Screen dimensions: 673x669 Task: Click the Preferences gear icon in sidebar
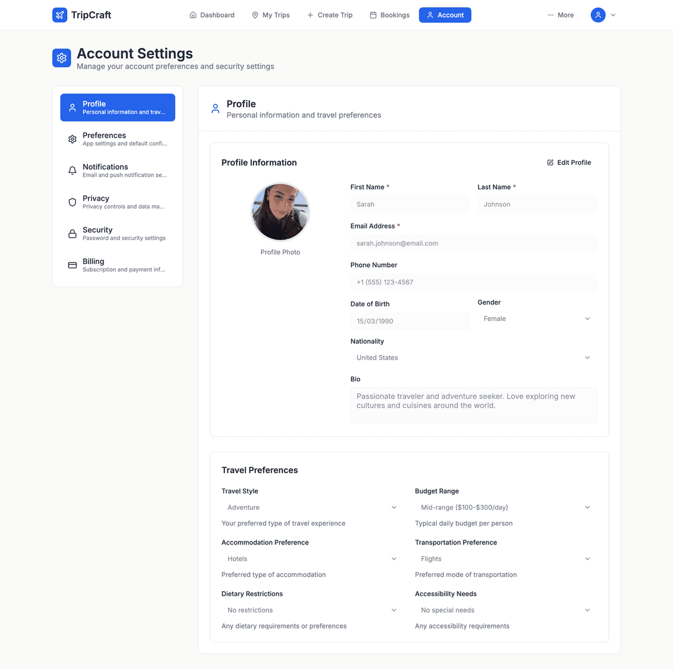(x=72, y=139)
